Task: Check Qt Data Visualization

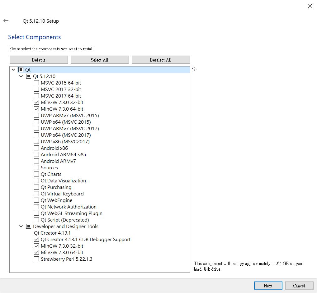Action: [x=36, y=181]
